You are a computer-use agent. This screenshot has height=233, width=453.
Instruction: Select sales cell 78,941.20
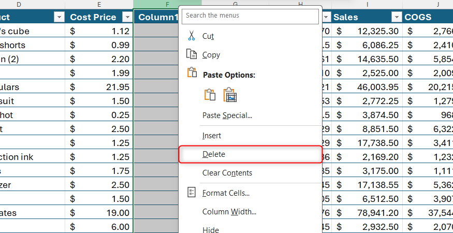[367, 213]
